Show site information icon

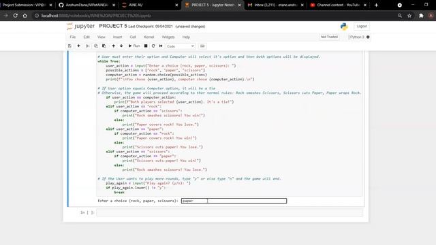coord(36,16)
